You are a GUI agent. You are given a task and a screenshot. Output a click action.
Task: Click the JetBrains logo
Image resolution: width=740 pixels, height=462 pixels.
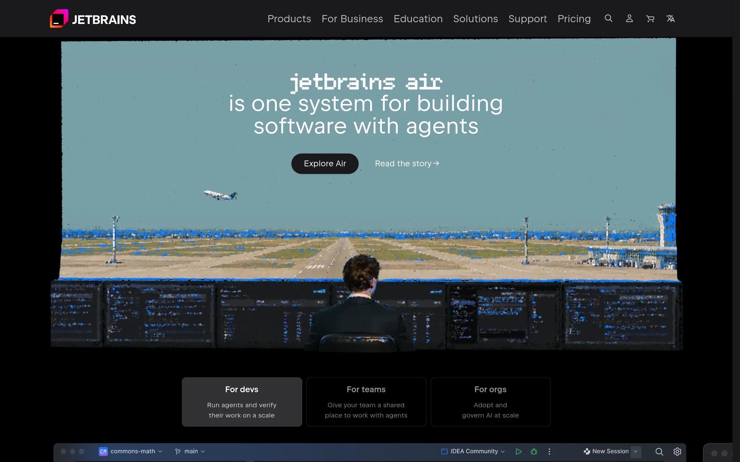pyautogui.click(x=93, y=19)
